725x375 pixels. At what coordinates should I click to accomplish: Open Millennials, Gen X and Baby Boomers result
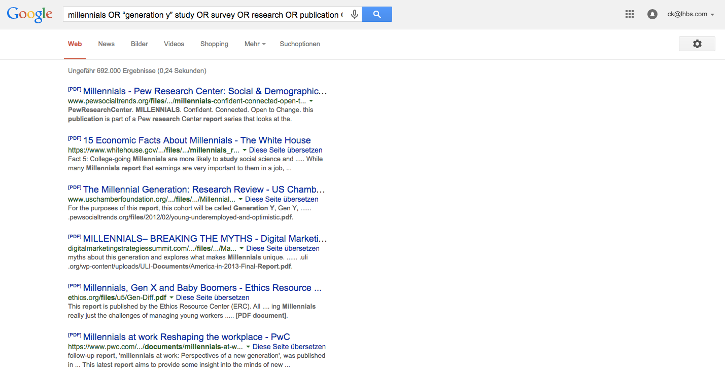click(x=202, y=288)
